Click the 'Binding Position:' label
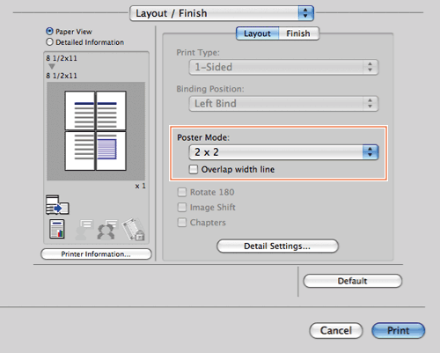This screenshot has height=353, width=440. click(x=210, y=89)
